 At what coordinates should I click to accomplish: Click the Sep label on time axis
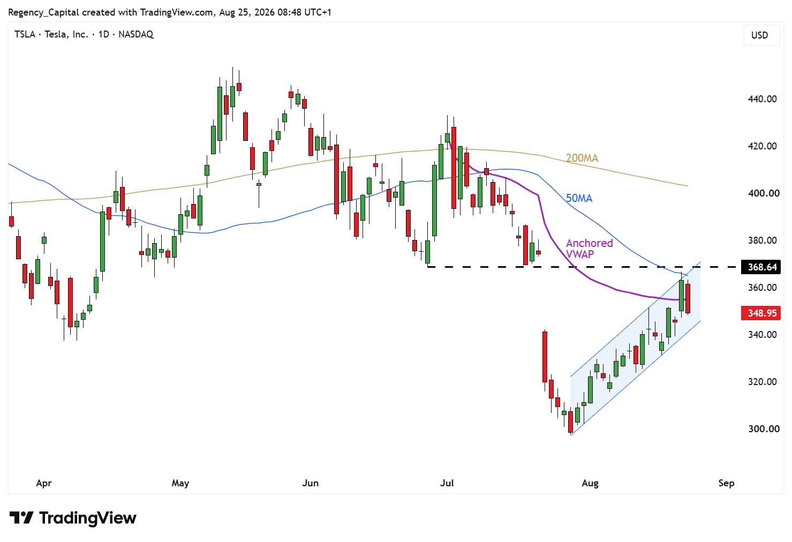(x=727, y=483)
